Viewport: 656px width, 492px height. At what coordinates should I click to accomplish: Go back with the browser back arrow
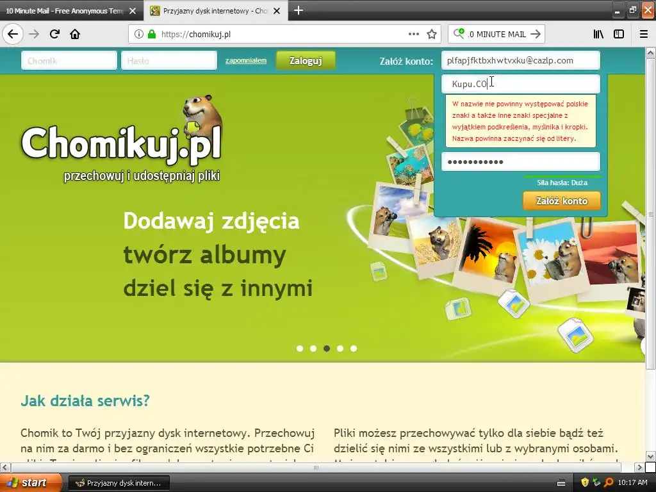[13, 34]
